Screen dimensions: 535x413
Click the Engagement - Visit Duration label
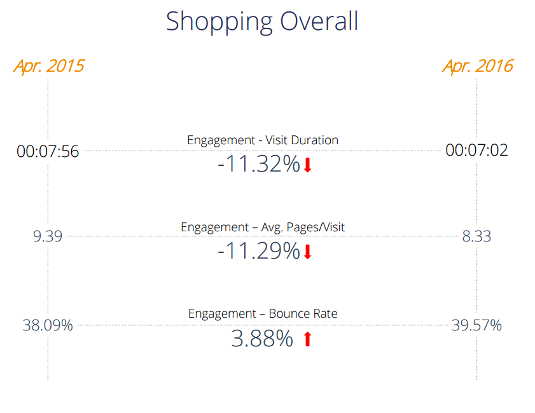point(263,140)
